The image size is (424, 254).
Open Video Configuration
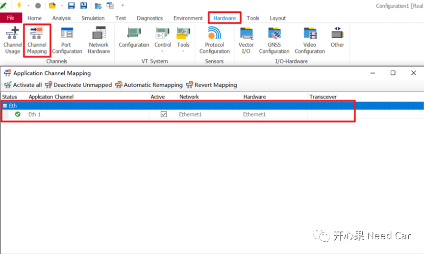310,41
